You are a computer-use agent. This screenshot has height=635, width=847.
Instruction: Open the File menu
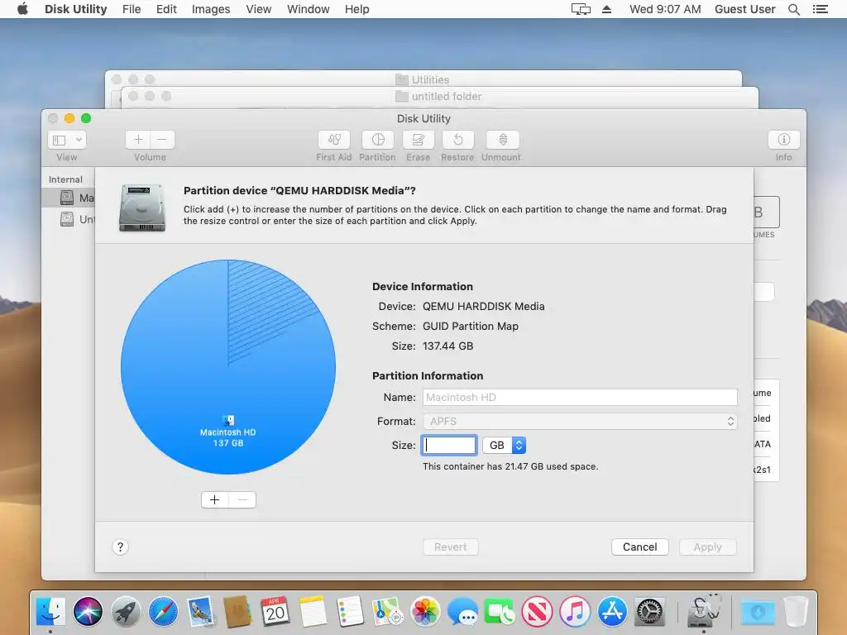point(132,9)
